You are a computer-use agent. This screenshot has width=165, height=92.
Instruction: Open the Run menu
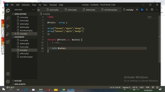(45, 5)
